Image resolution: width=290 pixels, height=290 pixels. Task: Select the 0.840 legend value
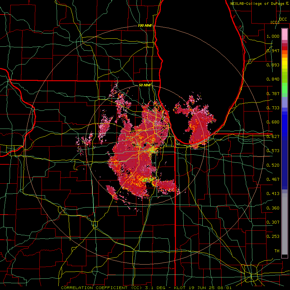click(273, 79)
